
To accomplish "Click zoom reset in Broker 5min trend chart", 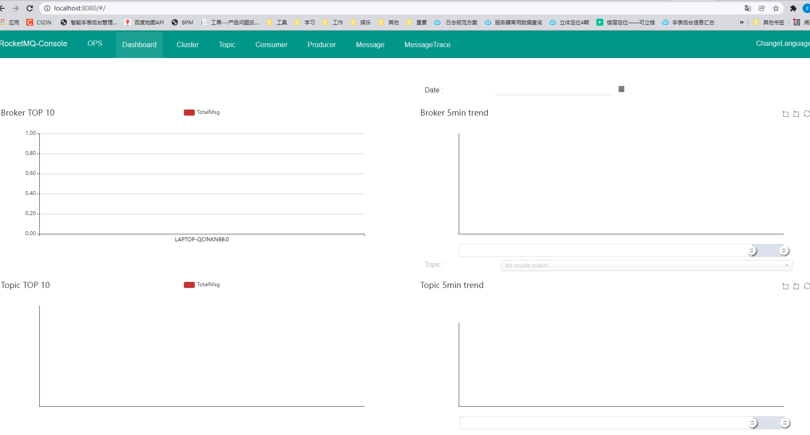I will pyautogui.click(x=796, y=114).
